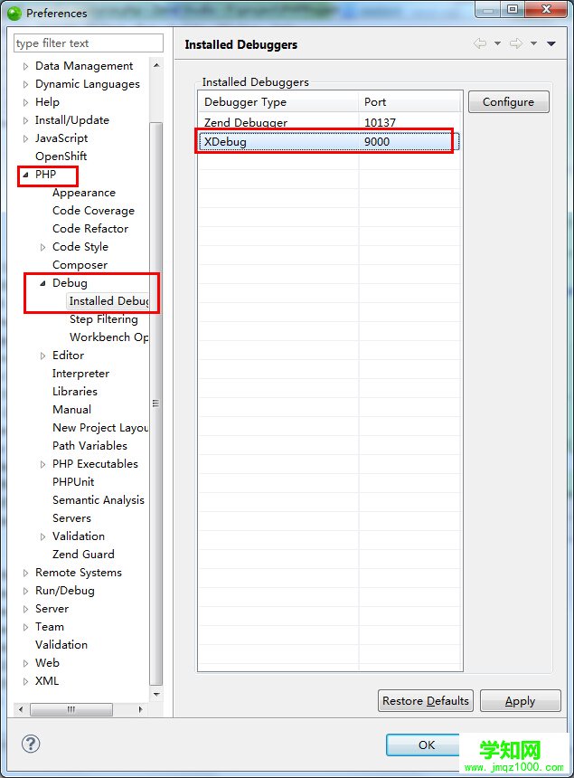Select Semantic Analysis item
The width and height of the screenshot is (574, 778).
[99, 500]
